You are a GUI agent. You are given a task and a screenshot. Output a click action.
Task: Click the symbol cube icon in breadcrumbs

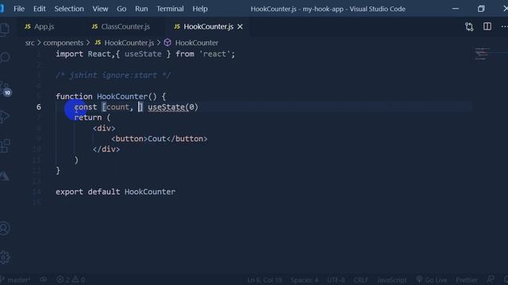tap(167, 43)
